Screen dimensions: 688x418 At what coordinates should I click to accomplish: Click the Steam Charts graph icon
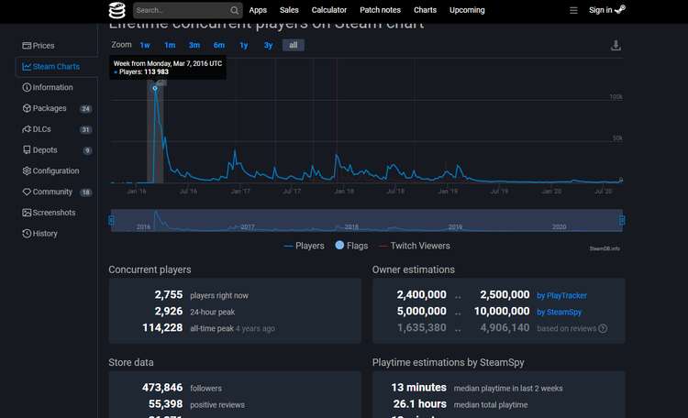pos(27,67)
